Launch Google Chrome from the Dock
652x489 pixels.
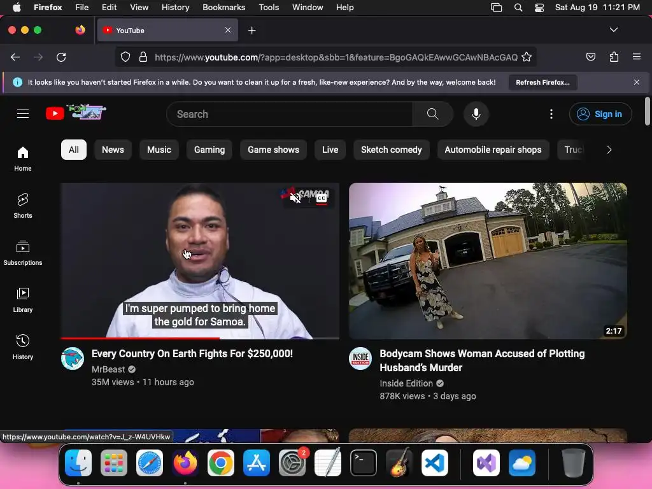tap(221, 463)
